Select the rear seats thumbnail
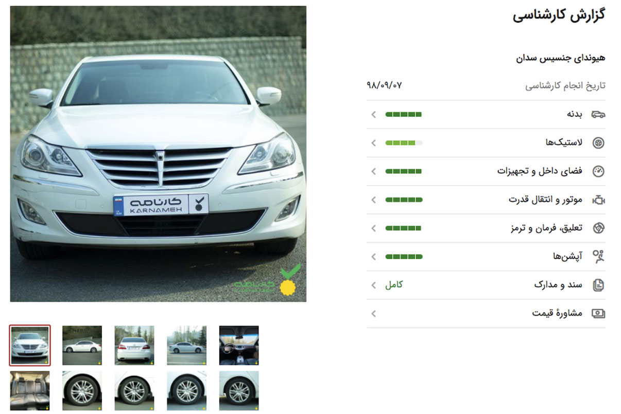Screen dimensions: 621x414 pyautogui.click(x=30, y=391)
